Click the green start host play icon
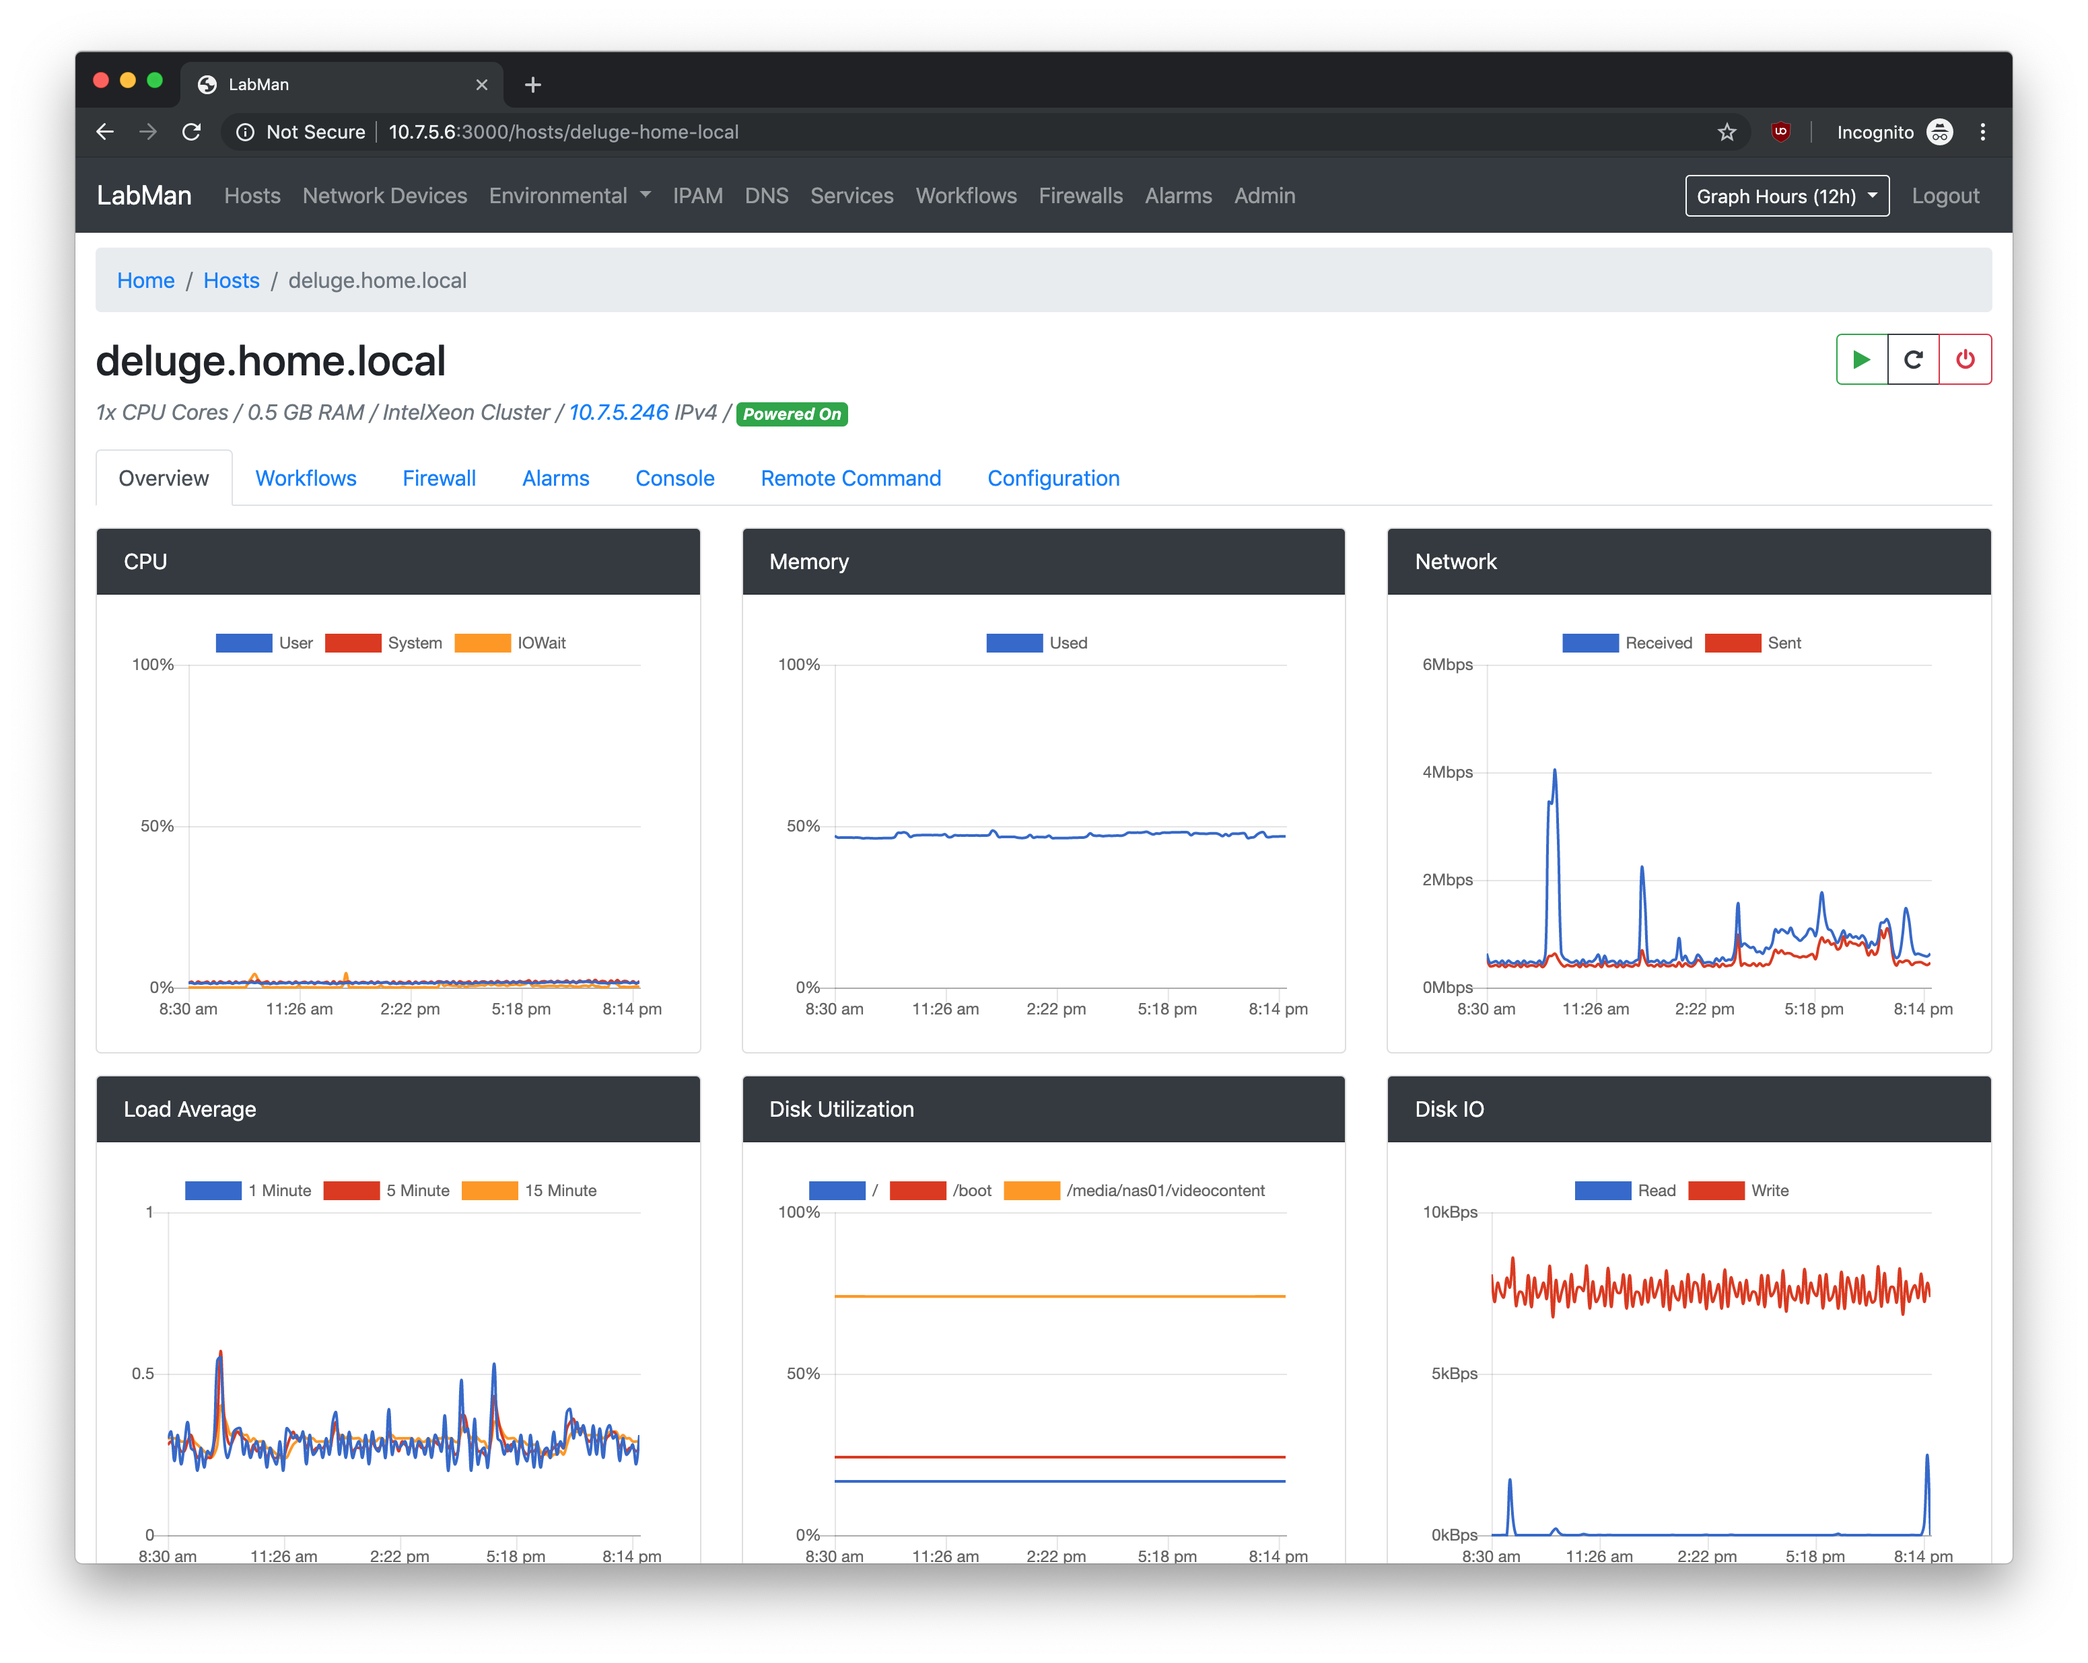 pyautogui.click(x=1860, y=359)
